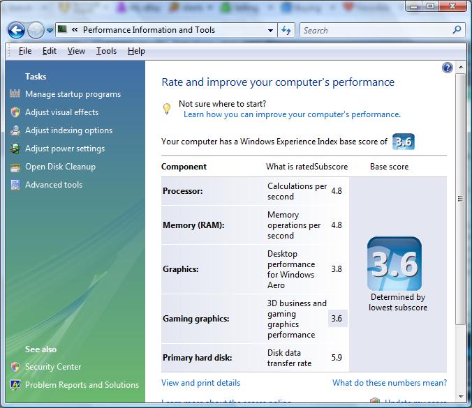The image size is (472, 408).
Task: Open the Tools menu
Action: [x=106, y=51]
